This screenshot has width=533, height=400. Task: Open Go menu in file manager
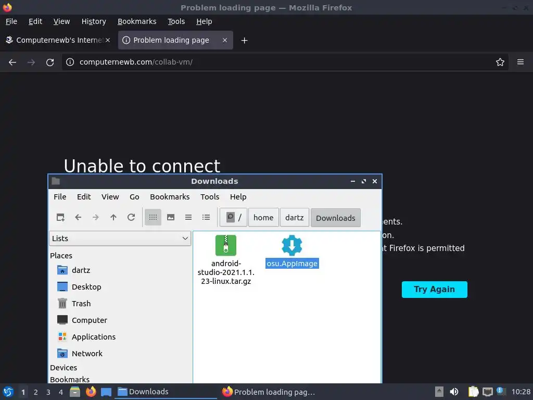[134, 197]
